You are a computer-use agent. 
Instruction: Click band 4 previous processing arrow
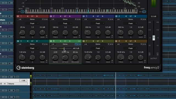click(x=126, y=16)
